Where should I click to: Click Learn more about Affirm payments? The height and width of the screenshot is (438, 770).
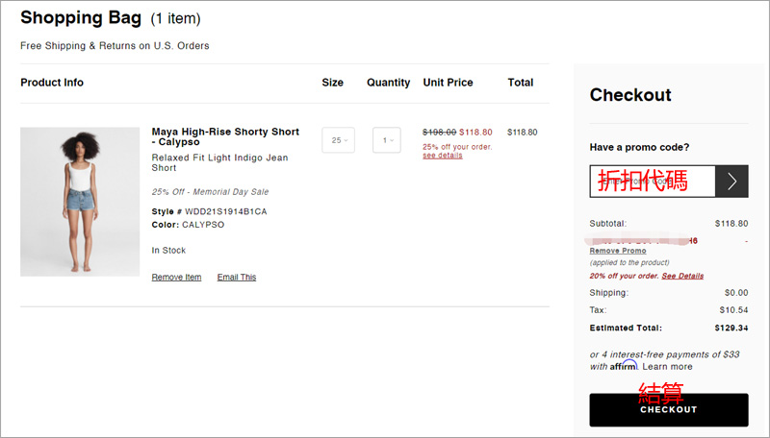point(667,367)
